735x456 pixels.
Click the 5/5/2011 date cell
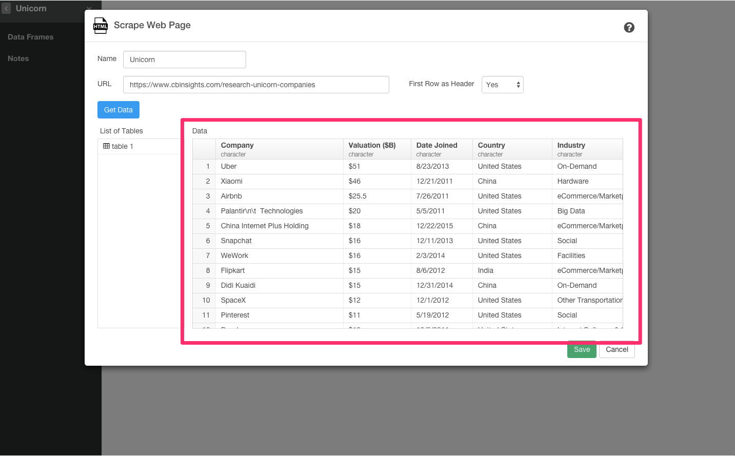[442, 211]
